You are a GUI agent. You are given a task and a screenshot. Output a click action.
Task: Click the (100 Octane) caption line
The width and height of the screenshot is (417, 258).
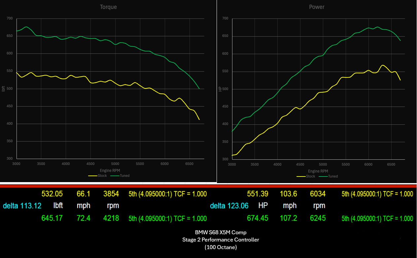(220, 247)
